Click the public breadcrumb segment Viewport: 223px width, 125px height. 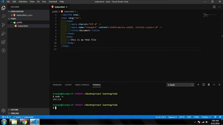55,11
